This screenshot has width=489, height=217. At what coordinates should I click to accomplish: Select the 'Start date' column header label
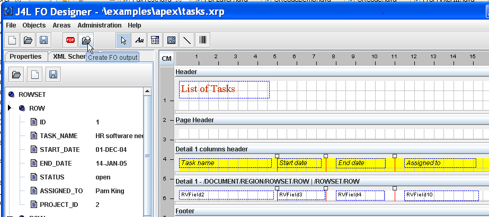pos(299,163)
